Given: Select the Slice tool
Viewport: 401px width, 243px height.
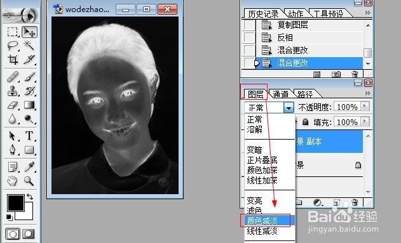Looking at the screenshot, I should point(29,60).
